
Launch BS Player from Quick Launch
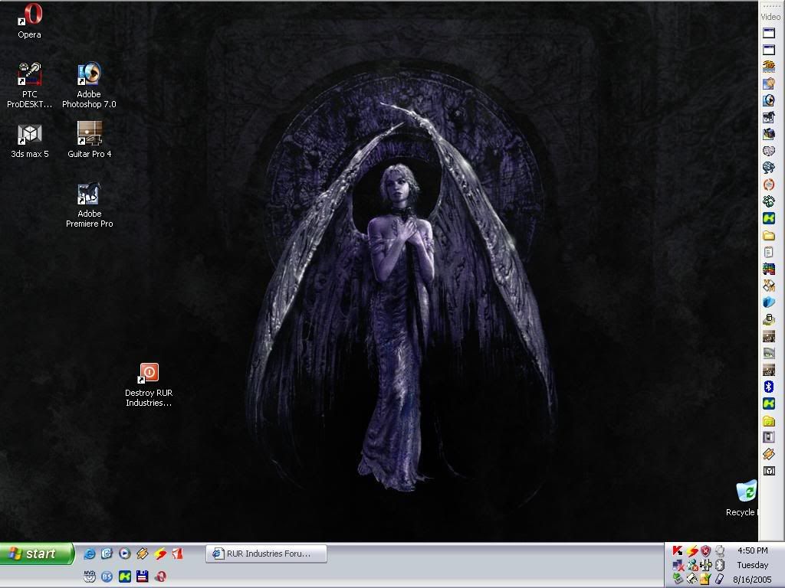pos(107,577)
